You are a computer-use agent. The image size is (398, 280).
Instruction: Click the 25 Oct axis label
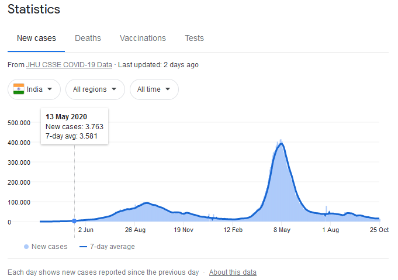coord(379,230)
